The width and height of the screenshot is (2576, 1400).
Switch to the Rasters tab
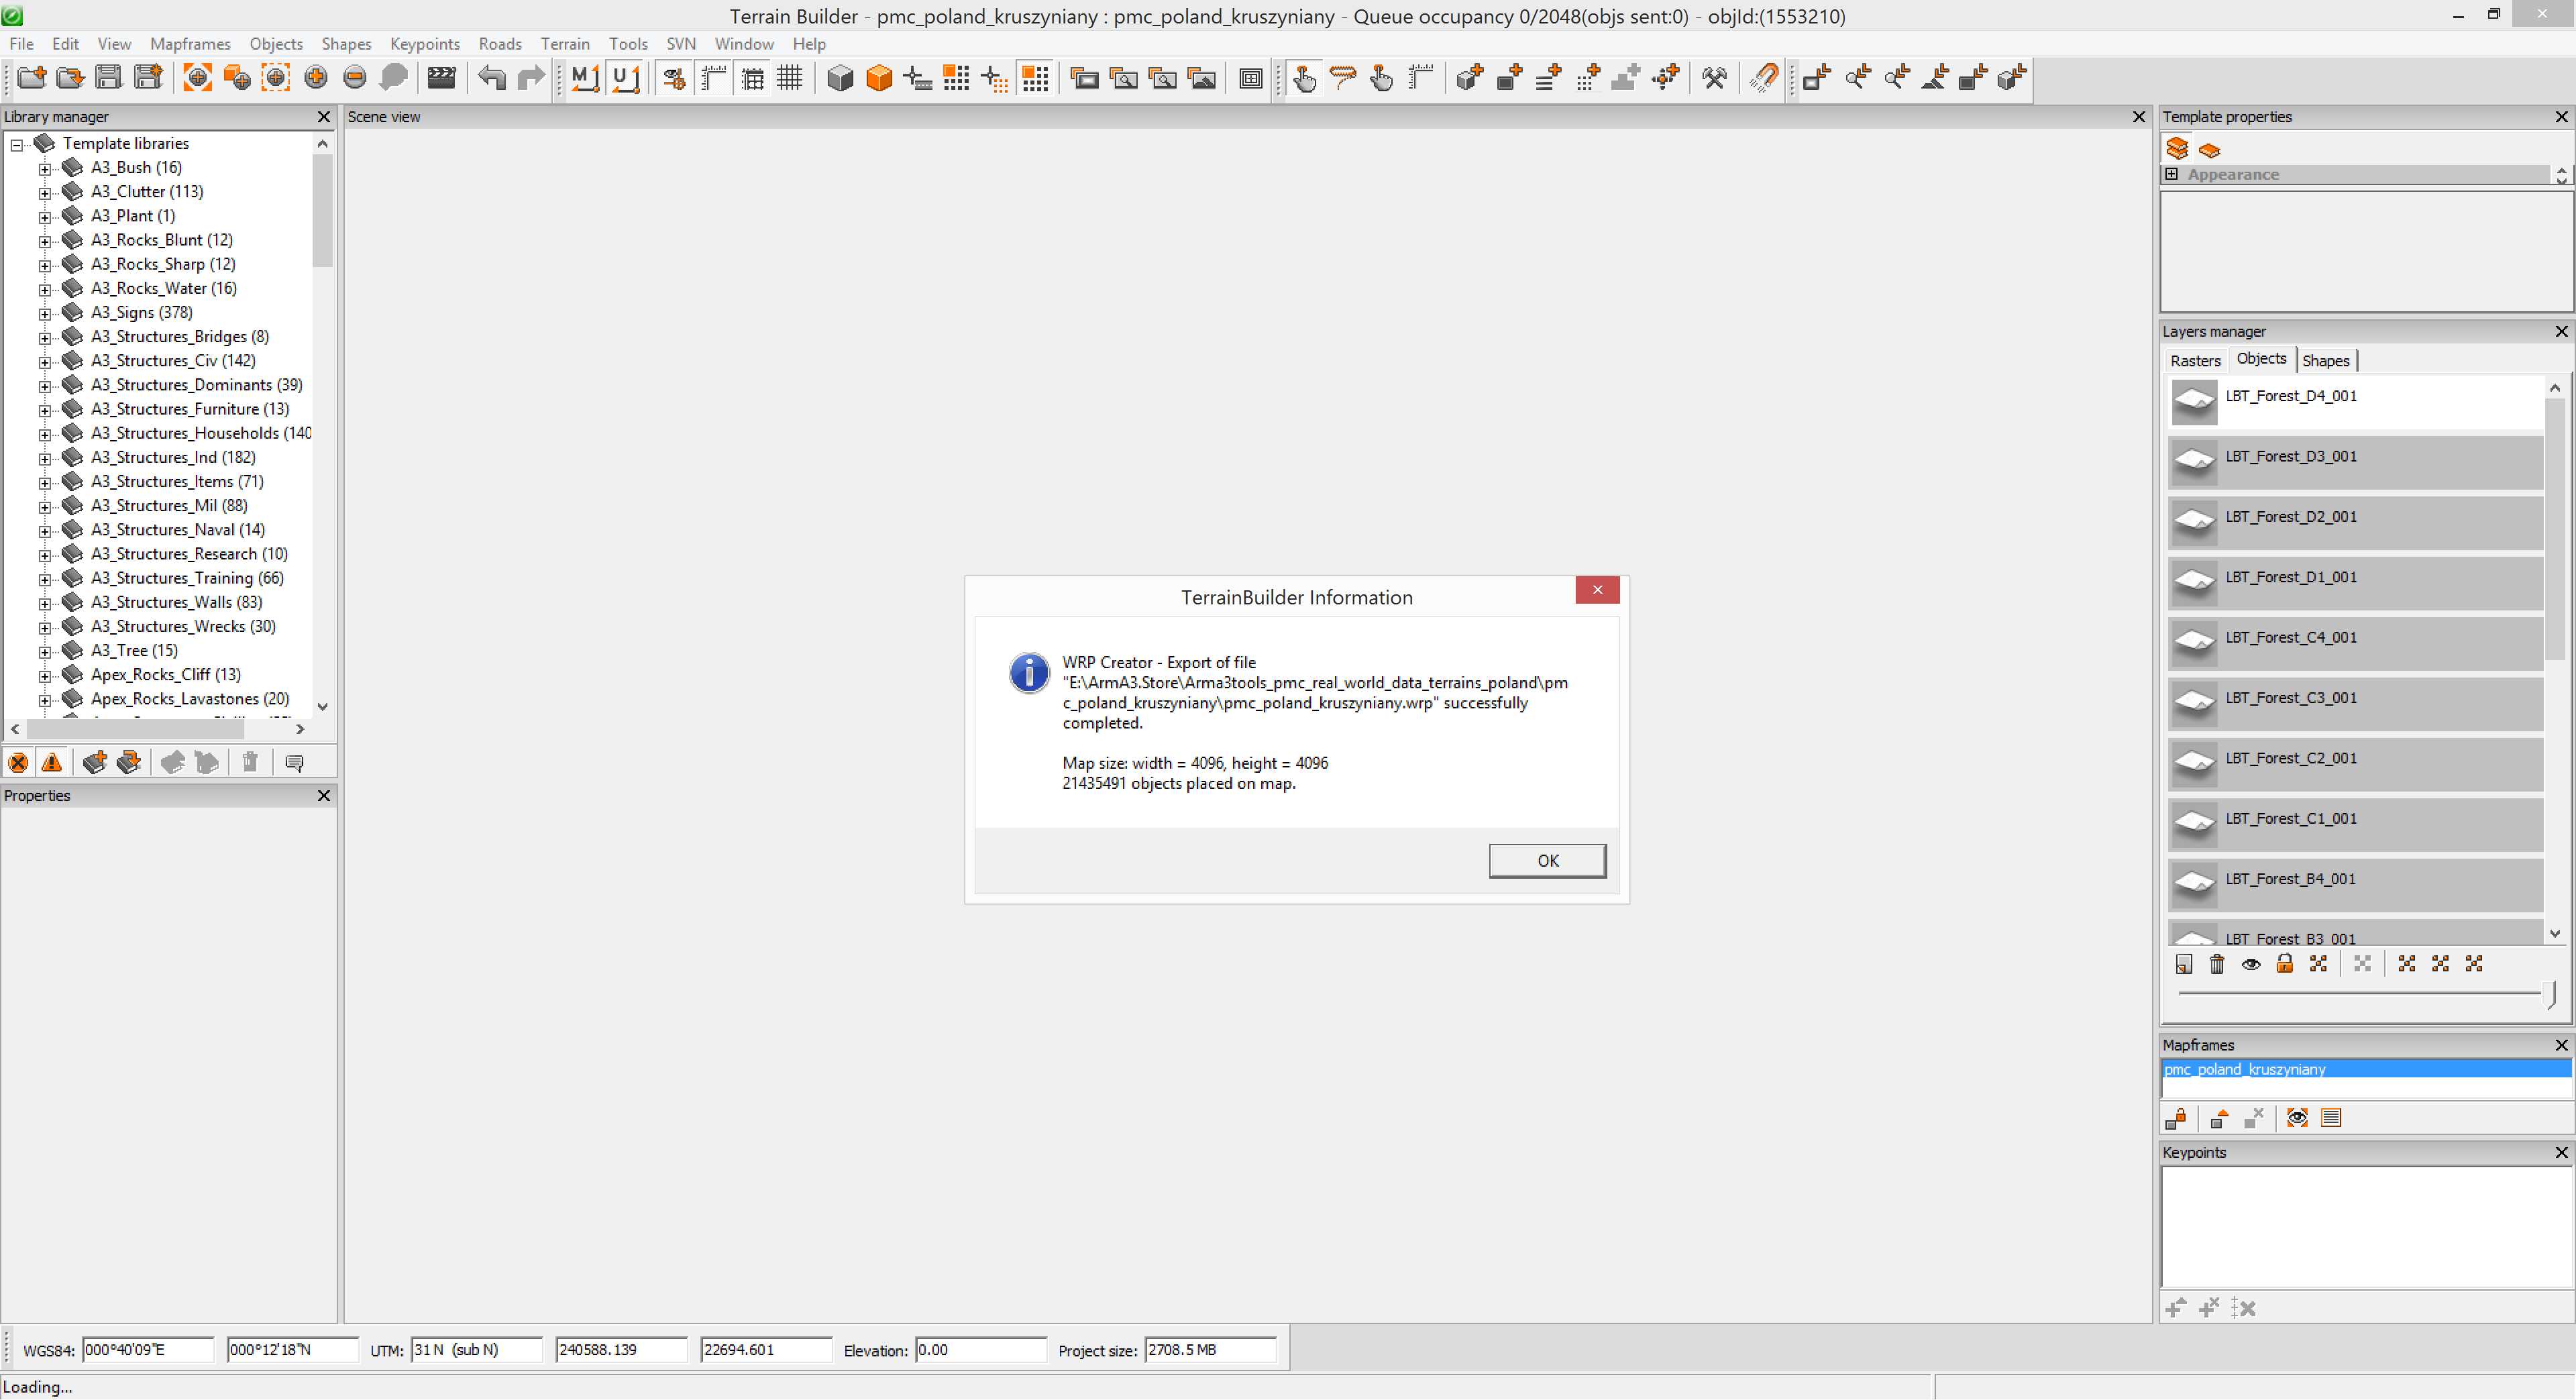pyautogui.click(x=2195, y=361)
